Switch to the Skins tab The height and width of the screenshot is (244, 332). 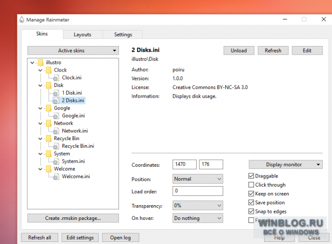tap(42, 34)
